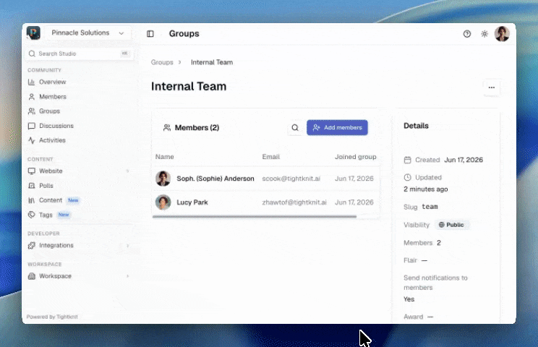538x347 pixels.
Task: Open the Content sidebar item
Action: coord(51,200)
